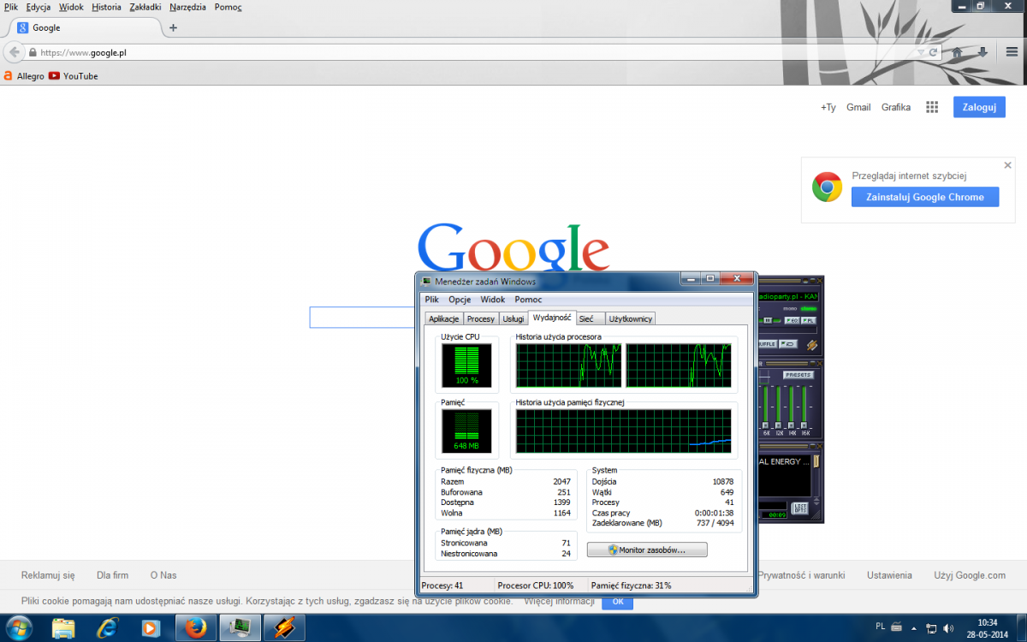Viewport: 1027px width, 642px height.
Task: Toggle Winamp repeat button
Action: point(788,344)
